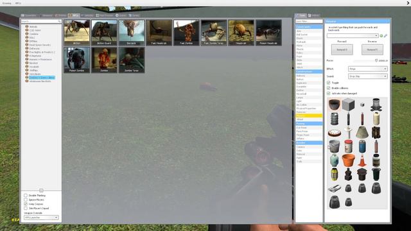The image size is (411, 231).
Task: Spawn the Antlion NPC
Action: click(x=77, y=33)
